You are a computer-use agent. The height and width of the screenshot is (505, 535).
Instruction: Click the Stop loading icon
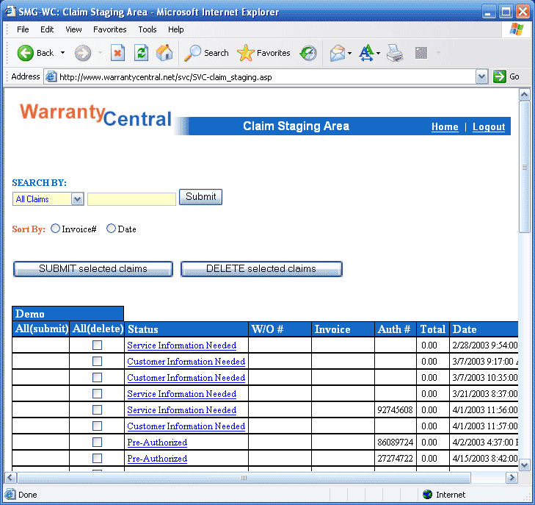[x=117, y=54]
